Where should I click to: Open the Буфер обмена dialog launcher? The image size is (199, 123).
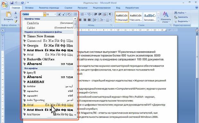coord(19,25)
